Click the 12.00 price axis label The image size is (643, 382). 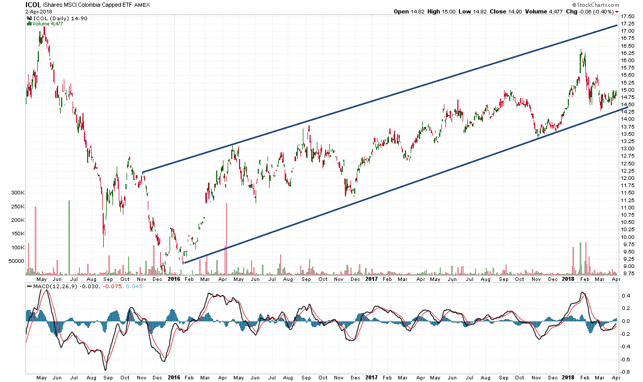[x=627, y=178]
